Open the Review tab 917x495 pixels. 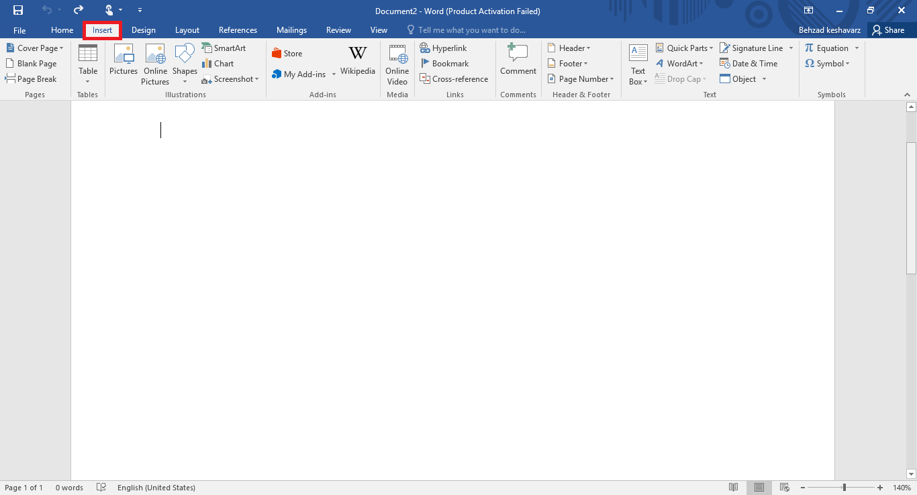(x=338, y=30)
